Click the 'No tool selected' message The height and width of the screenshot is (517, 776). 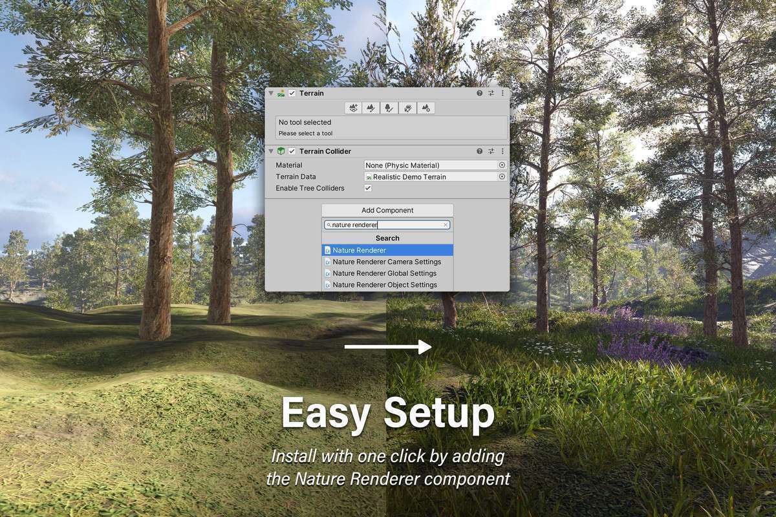pos(305,122)
